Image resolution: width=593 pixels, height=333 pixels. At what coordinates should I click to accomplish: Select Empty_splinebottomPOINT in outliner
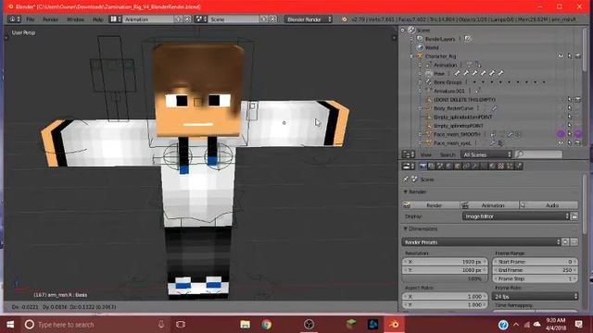(463, 117)
